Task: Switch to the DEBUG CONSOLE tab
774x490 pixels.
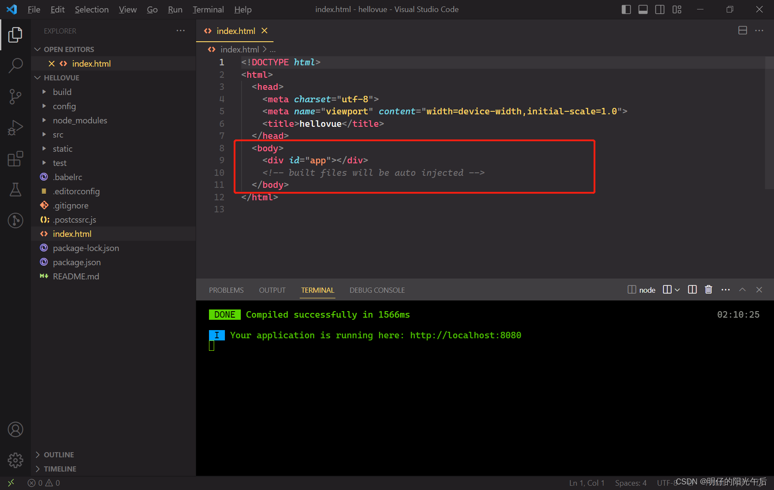Action: [377, 290]
